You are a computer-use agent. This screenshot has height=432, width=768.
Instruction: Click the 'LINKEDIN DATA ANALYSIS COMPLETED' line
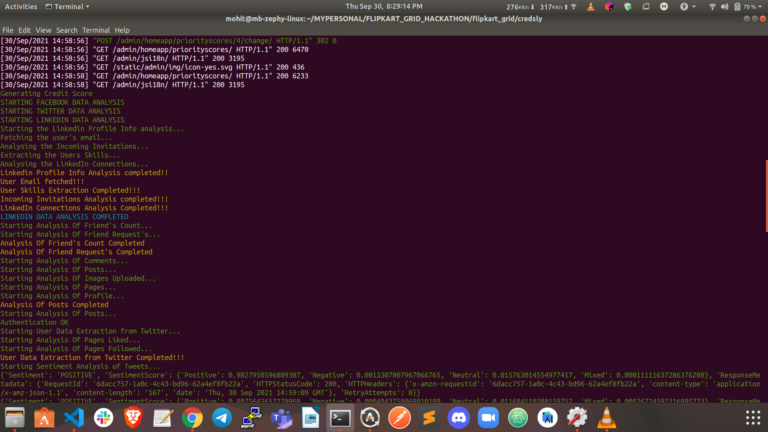(64, 217)
